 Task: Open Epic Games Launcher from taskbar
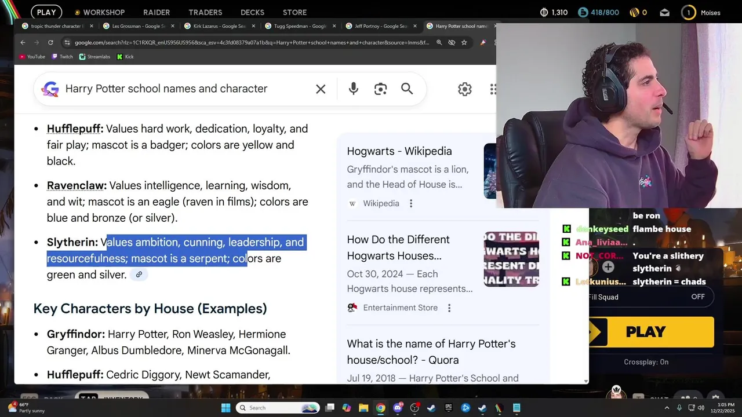pyautogui.click(x=448, y=408)
